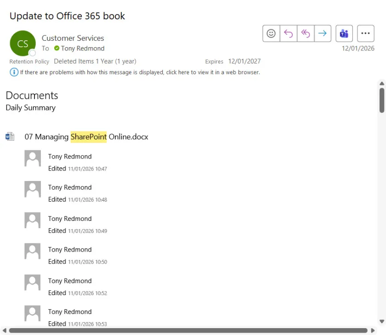This screenshot has width=386, height=335.
Task: Click the Word document icon
Action: click(x=10, y=137)
